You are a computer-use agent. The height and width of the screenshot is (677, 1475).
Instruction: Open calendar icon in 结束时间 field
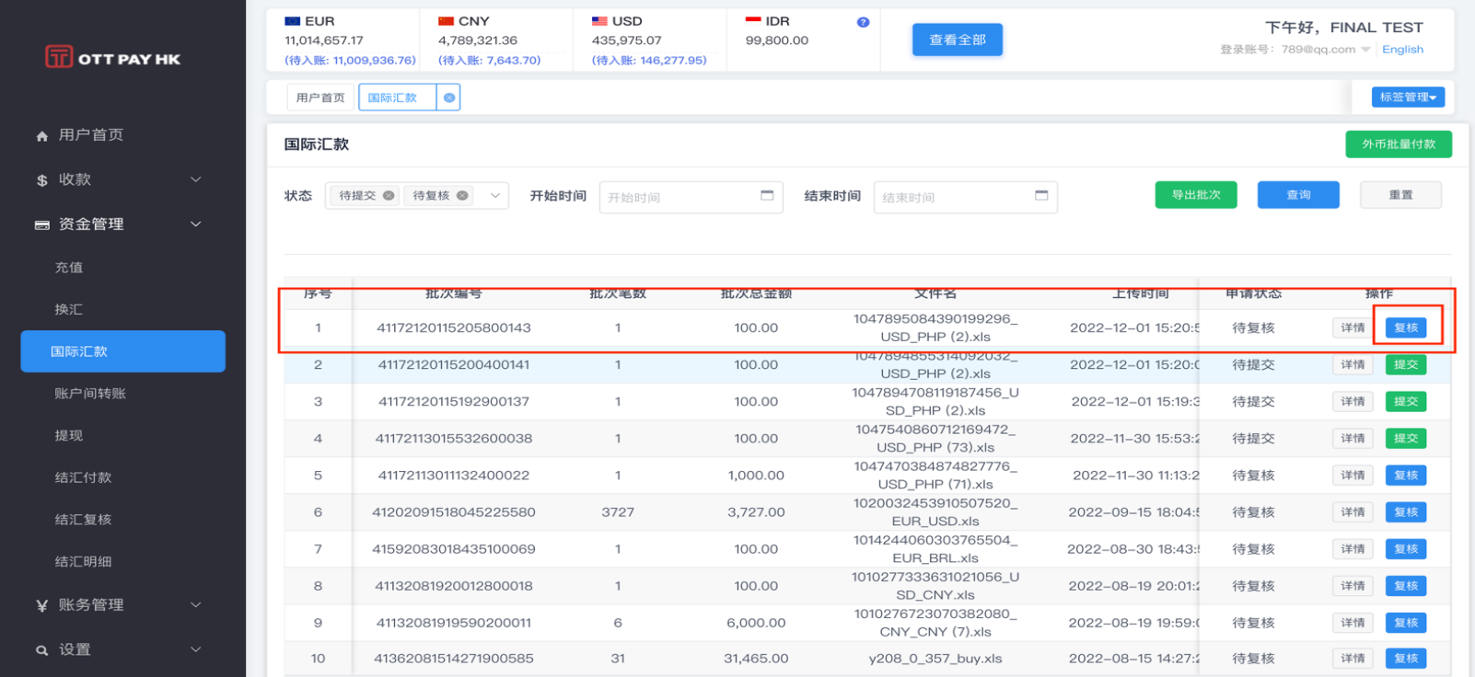click(1041, 195)
